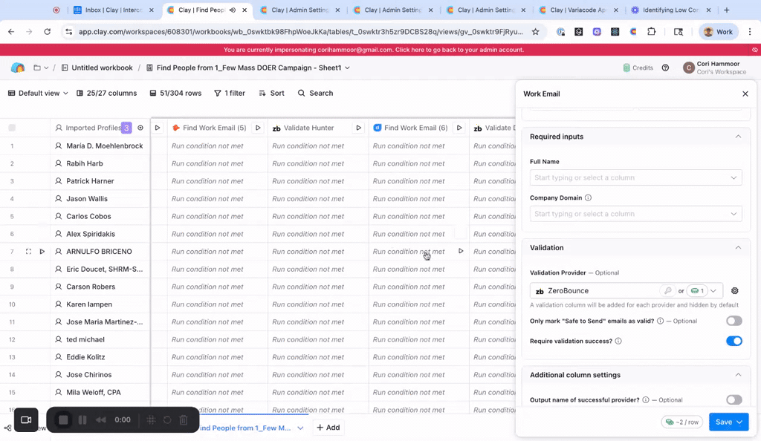Open the 1 filter menu
This screenshot has width=761, height=441.
coord(230,94)
